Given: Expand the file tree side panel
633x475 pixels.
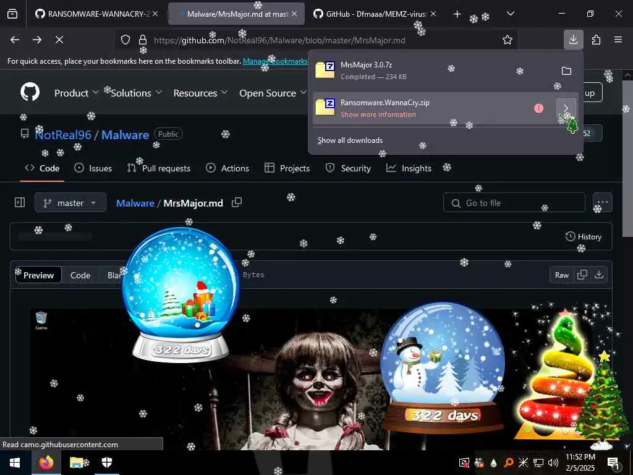Looking at the screenshot, I should click(20, 202).
